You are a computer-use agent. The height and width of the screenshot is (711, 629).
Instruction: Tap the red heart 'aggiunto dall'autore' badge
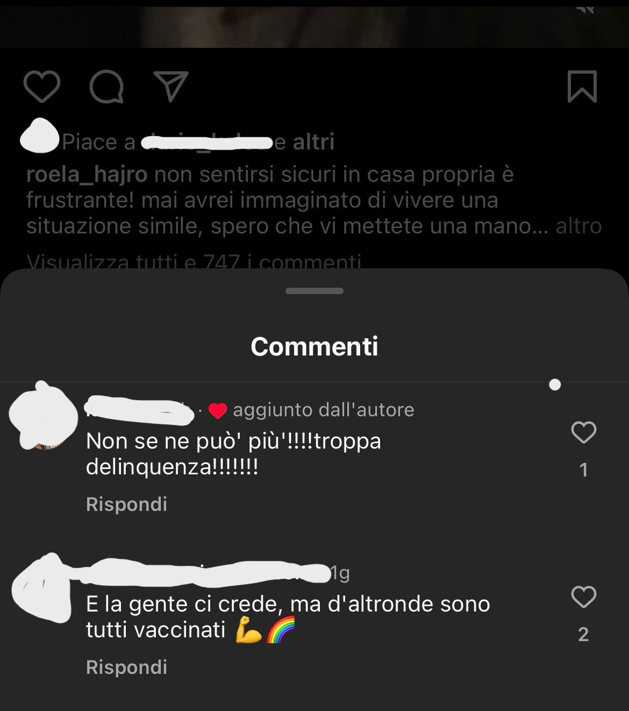(x=217, y=410)
